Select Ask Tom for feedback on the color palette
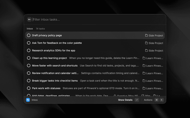190x118 pixels. (57, 43)
